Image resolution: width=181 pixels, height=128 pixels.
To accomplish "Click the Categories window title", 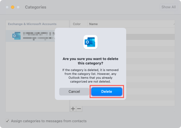I will coord(36,7).
